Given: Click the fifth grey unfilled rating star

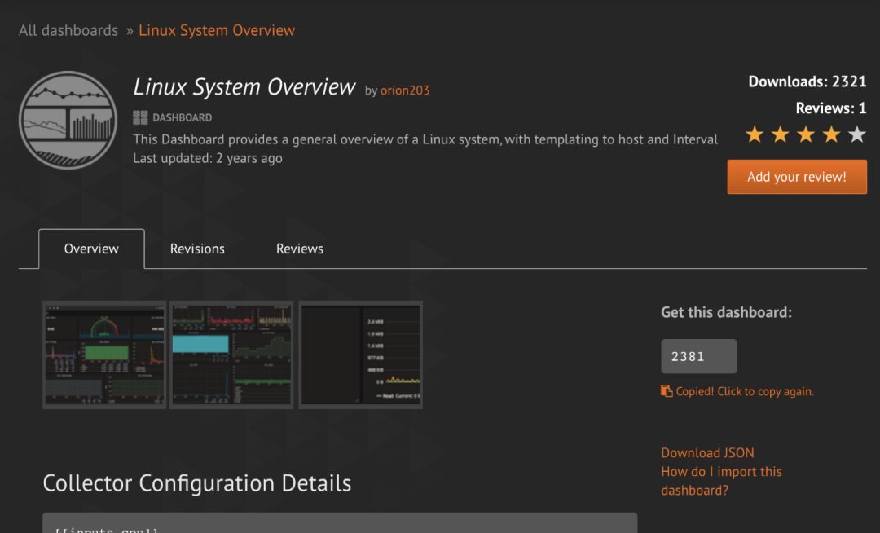Looking at the screenshot, I should click(856, 135).
